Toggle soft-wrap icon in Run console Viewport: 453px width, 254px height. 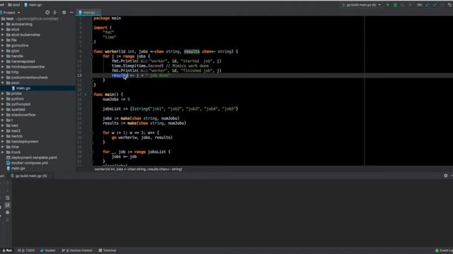[x=8, y=198]
